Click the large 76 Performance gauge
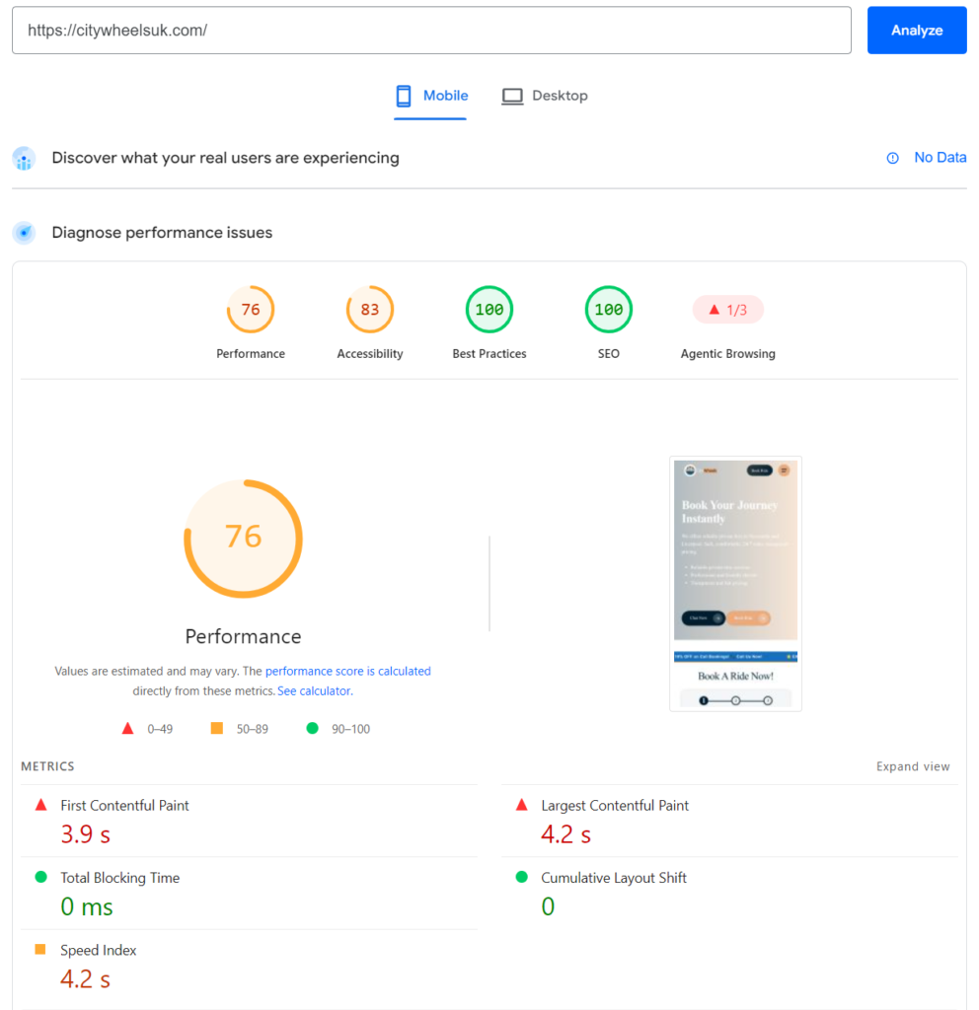This screenshot has width=979, height=1010. click(244, 539)
